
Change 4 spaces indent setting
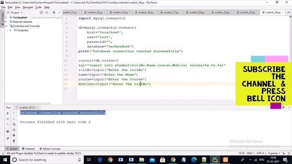pyautogui.click(x=274, y=153)
